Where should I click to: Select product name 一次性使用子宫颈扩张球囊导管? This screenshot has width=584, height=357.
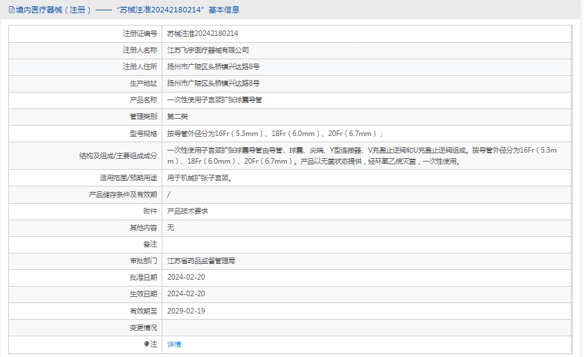(214, 99)
